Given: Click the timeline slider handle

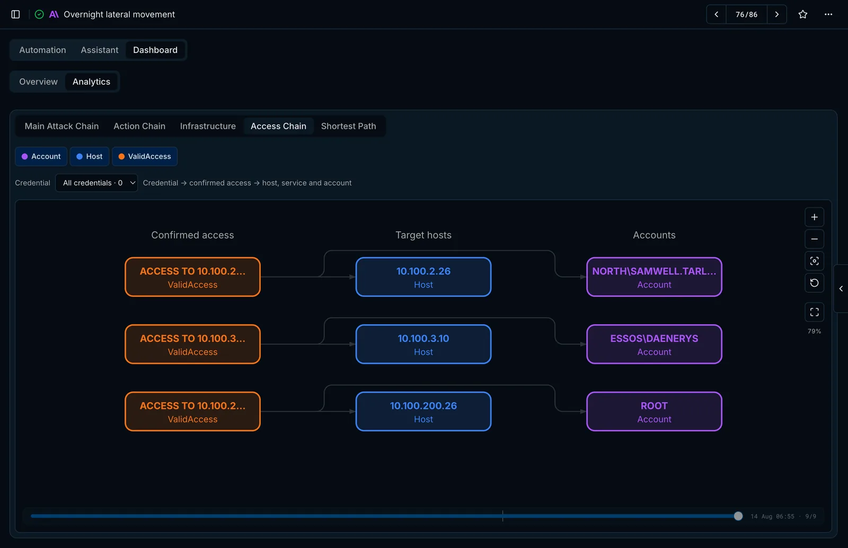Looking at the screenshot, I should pos(738,516).
